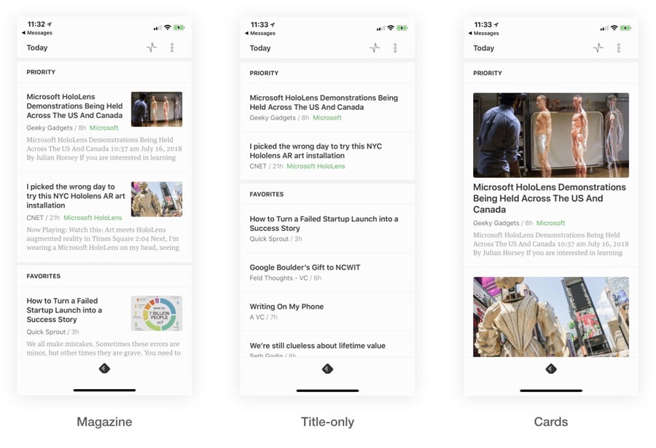Tap the Feedly logo button in Title-only screen
This screenshot has height=448, width=656.
pos(327,369)
